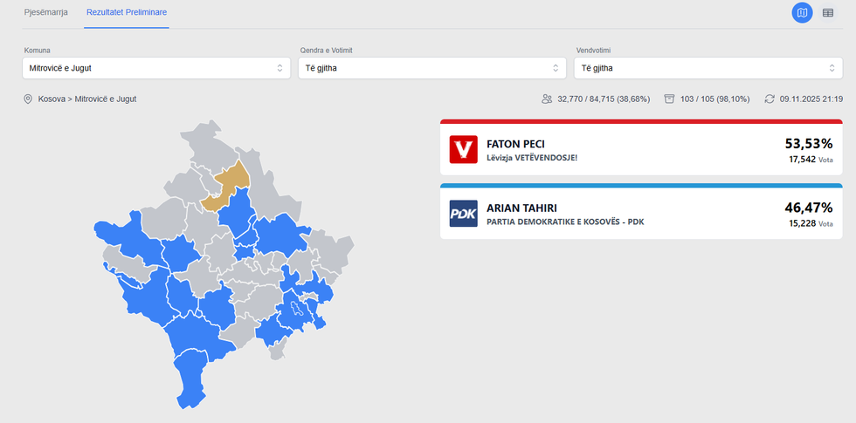Open the Qendra e Votimit dropdown
This screenshot has height=423, width=856.
pos(432,68)
